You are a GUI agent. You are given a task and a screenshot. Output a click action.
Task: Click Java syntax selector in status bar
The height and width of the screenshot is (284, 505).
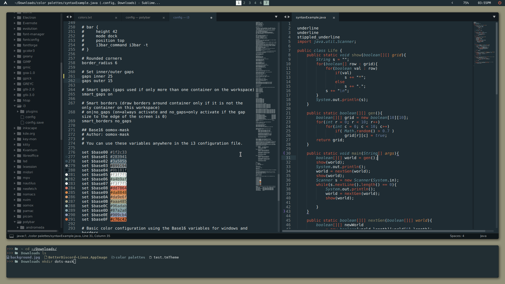click(483, 236)
